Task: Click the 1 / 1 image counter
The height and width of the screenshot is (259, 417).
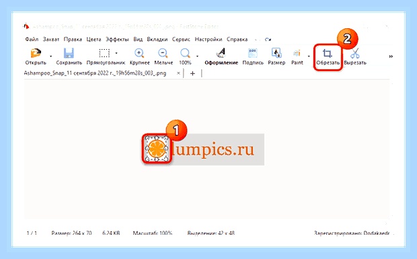Action: click(32, 233)
